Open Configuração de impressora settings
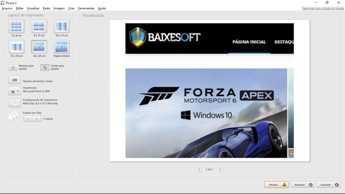Image resolution: width=345 pixels, height=194 pixels. [x=14, y=103]
